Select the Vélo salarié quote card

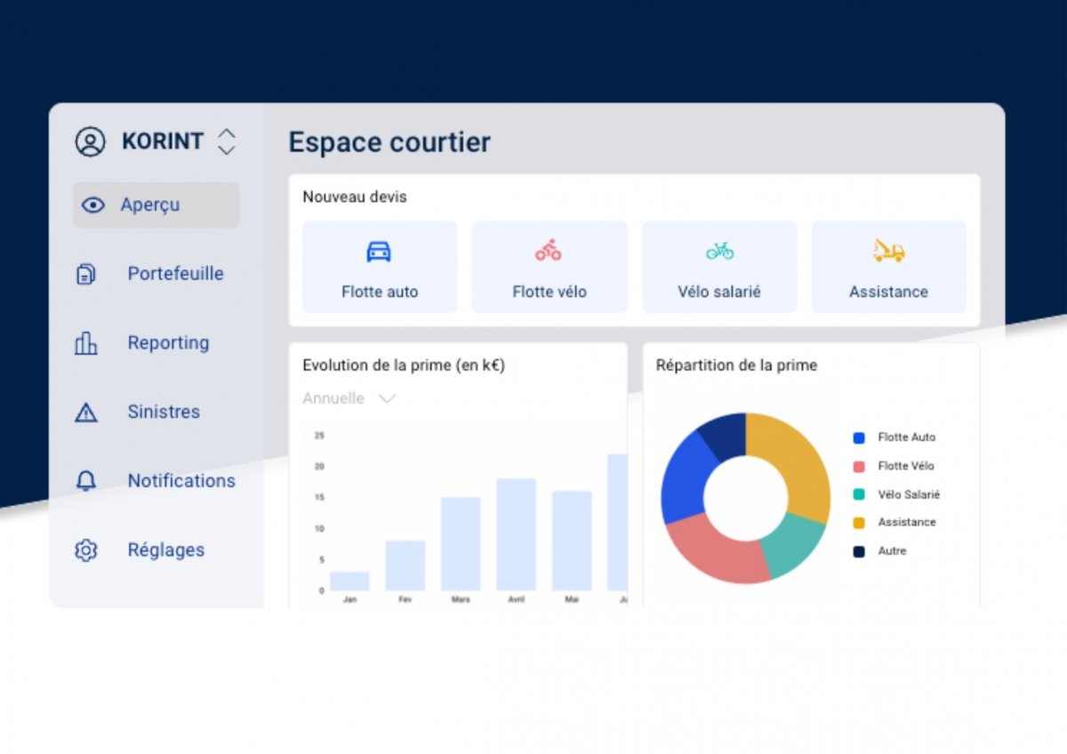coord(719,268)
